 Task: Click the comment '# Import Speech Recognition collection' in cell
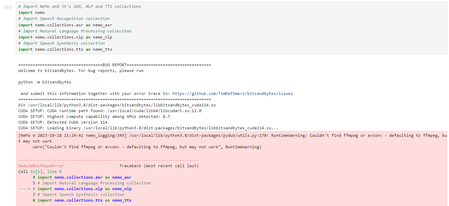(x=64, y=19)
